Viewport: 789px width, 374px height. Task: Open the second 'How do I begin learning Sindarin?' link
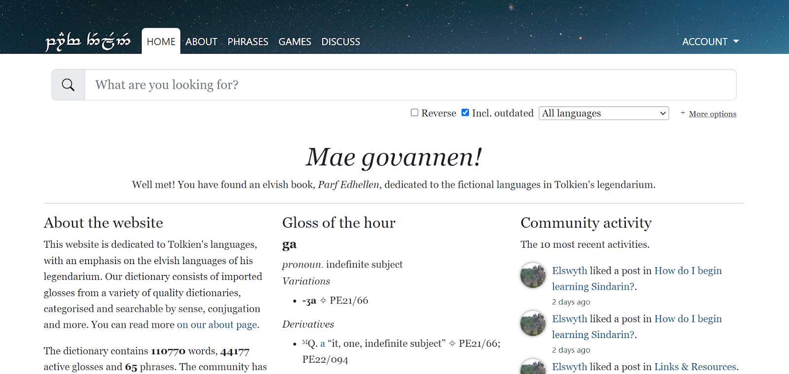coord(637,327)
